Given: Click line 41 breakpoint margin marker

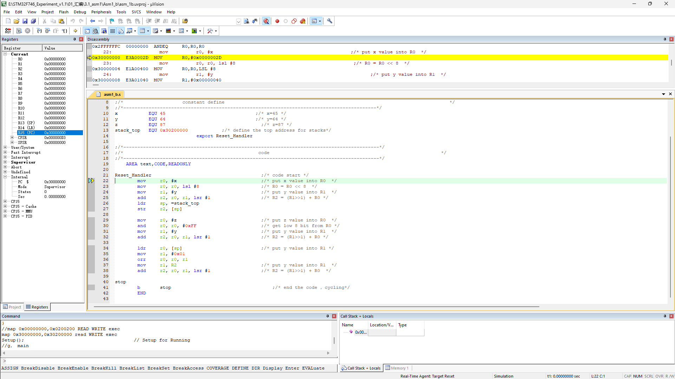Looking at the screenshot, I should (x=91, y=287).
